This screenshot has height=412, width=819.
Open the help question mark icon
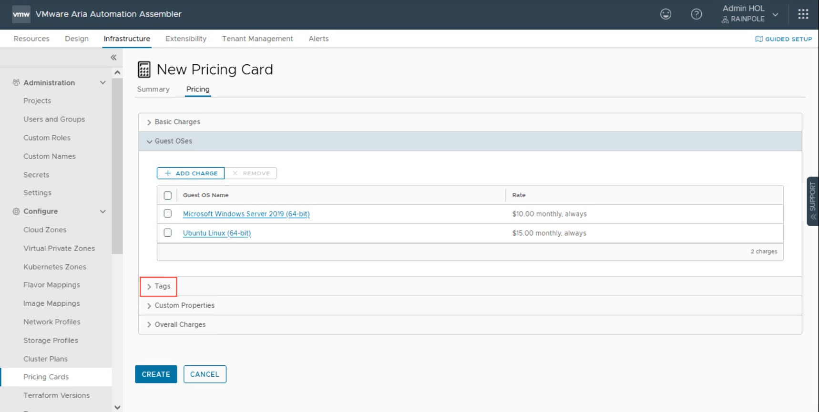[x=696, y=14]
